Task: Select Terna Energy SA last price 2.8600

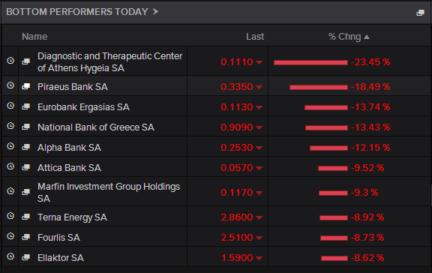Action: [237, 217]
